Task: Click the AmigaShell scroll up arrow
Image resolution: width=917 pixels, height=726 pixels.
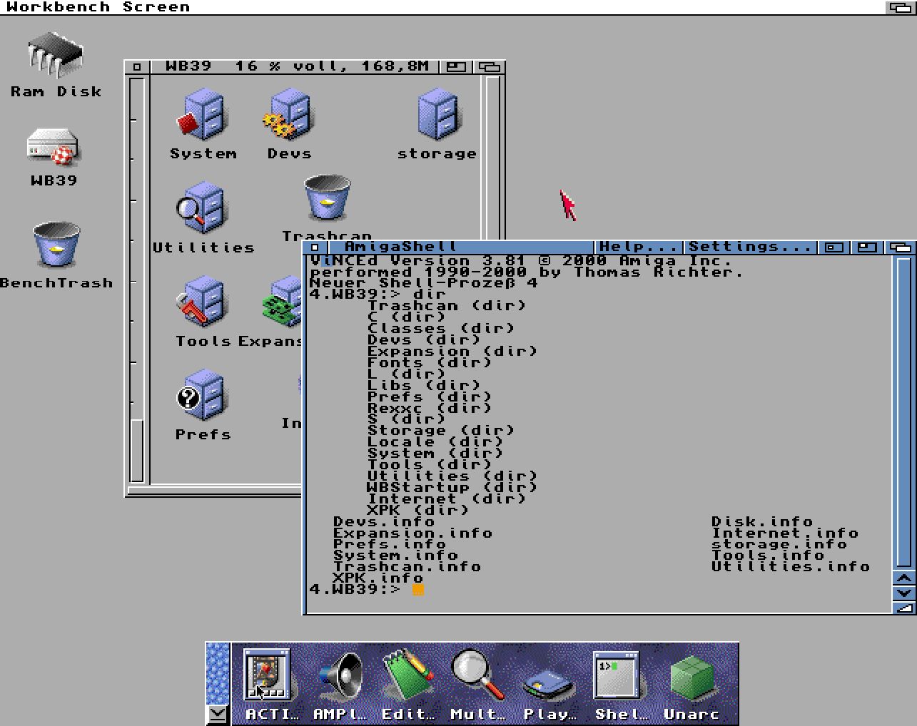Action: pyautogui.click(x=904, y=578)
